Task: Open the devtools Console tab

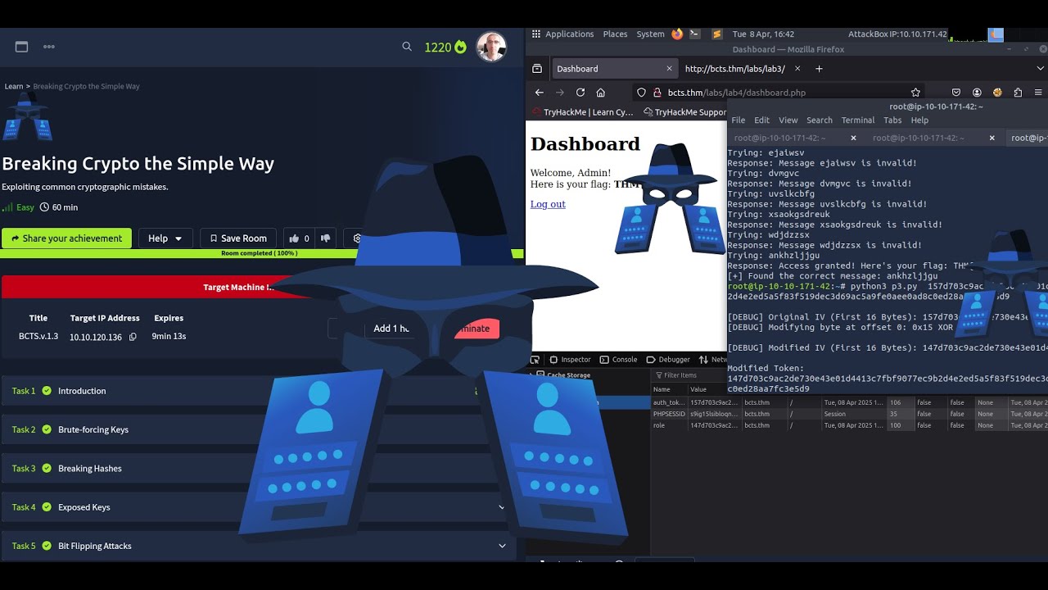Action: [618, 360]
